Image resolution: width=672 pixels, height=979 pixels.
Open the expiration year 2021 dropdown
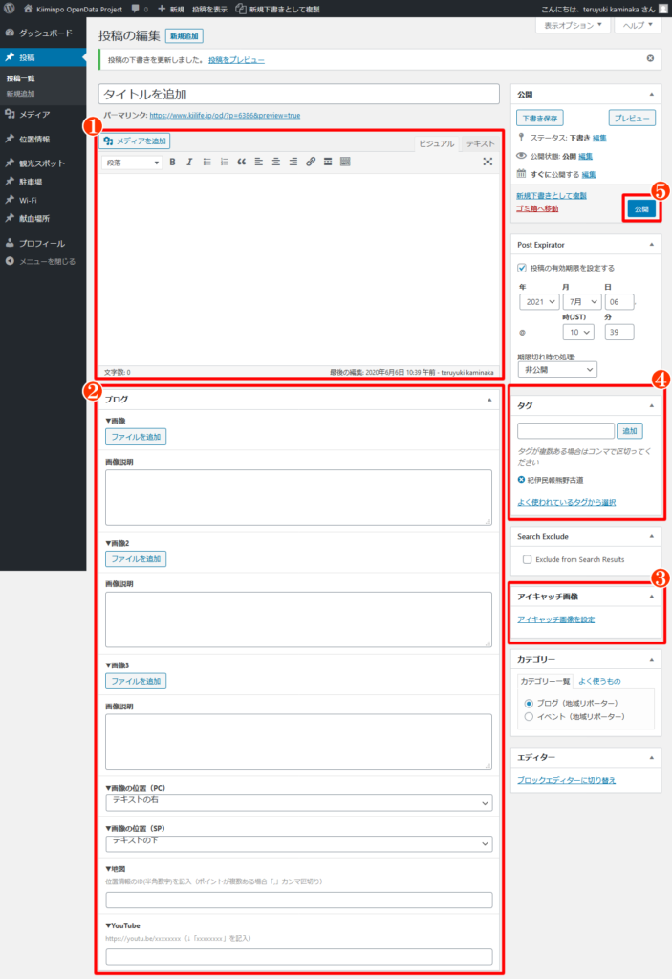539,301
